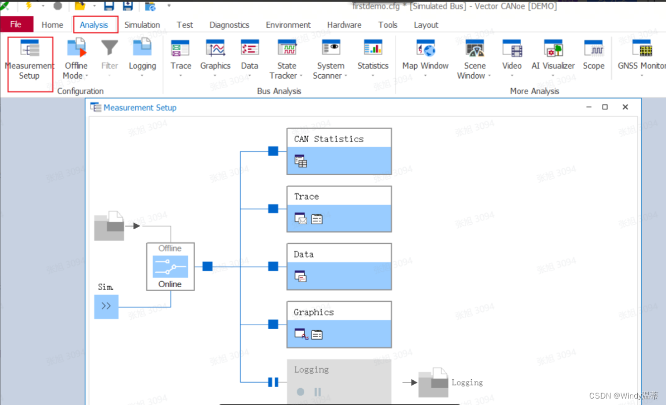Click the Graphics block's curve window icon
The image size is (666, 405).
coord(301,334)
